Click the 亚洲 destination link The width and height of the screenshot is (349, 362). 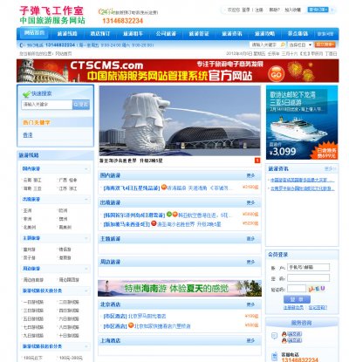tap(27, 210)
